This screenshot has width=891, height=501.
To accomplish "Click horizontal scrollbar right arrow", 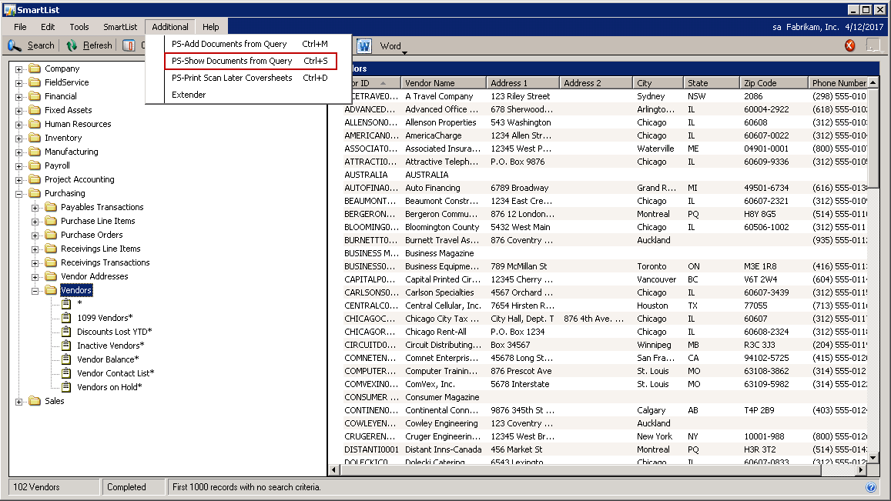I will point(862,469).
